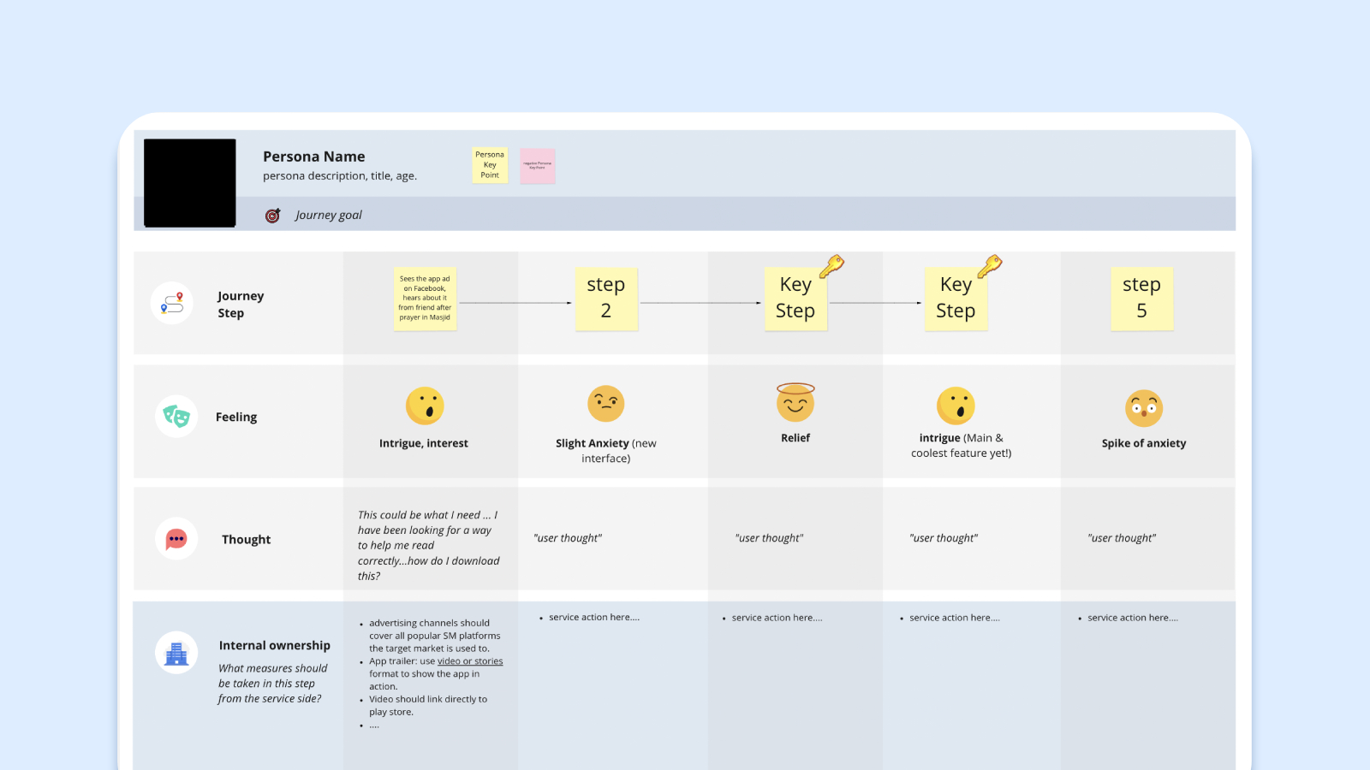Select the step 2 sticky note
The image size is (1370, 770).
(606, 299)
